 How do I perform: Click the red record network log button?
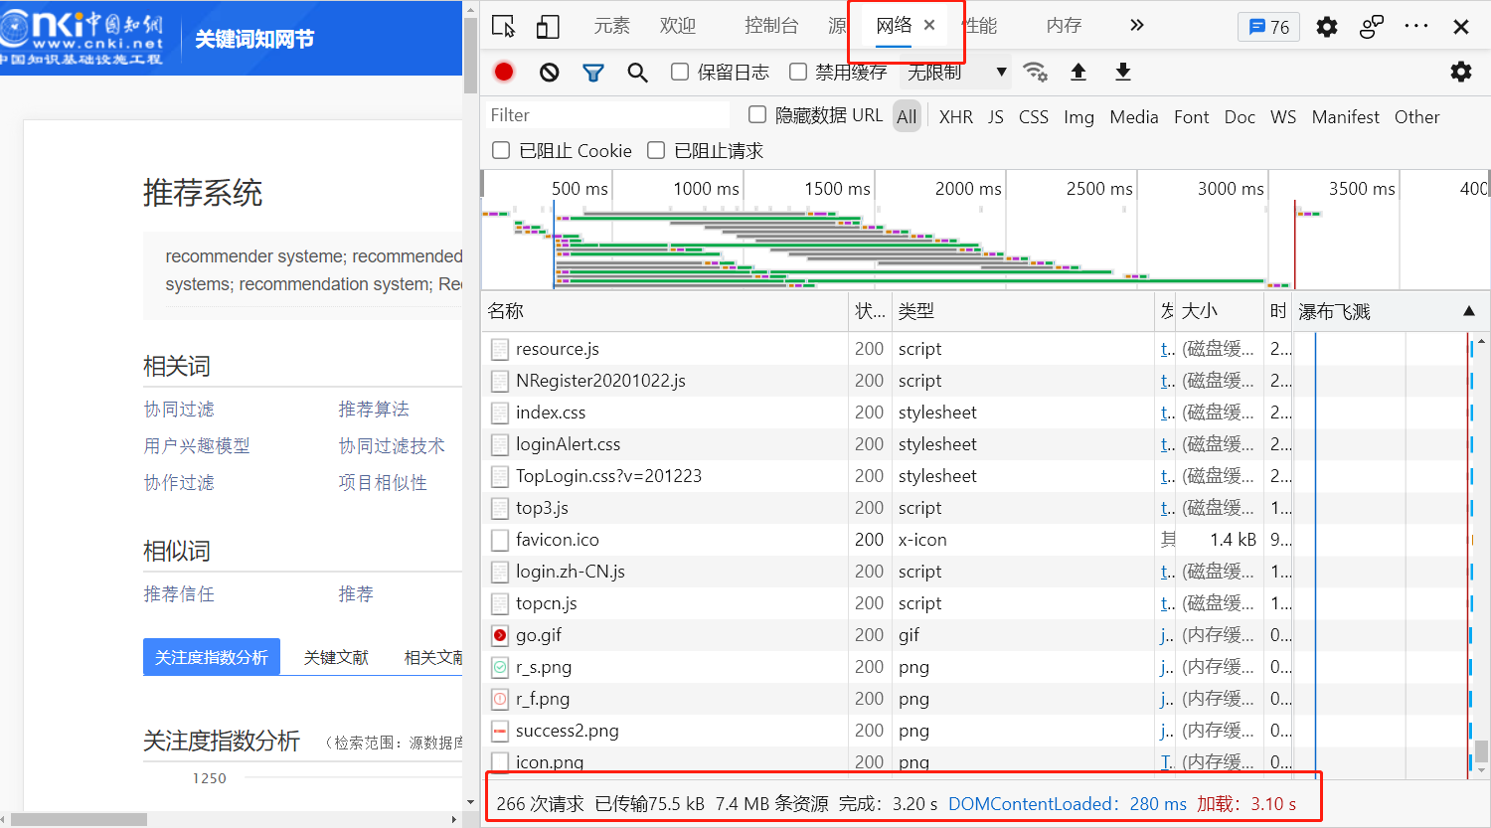pyautogui.click(x=504, y=72)
